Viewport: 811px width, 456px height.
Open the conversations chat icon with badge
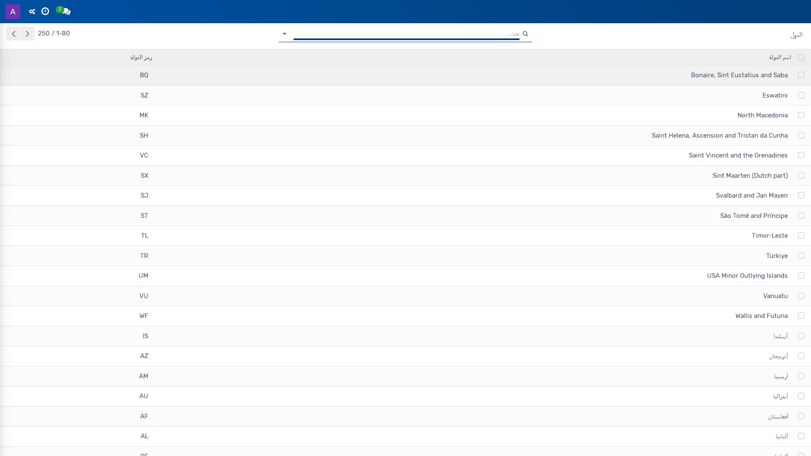click(x=64, y=11)
